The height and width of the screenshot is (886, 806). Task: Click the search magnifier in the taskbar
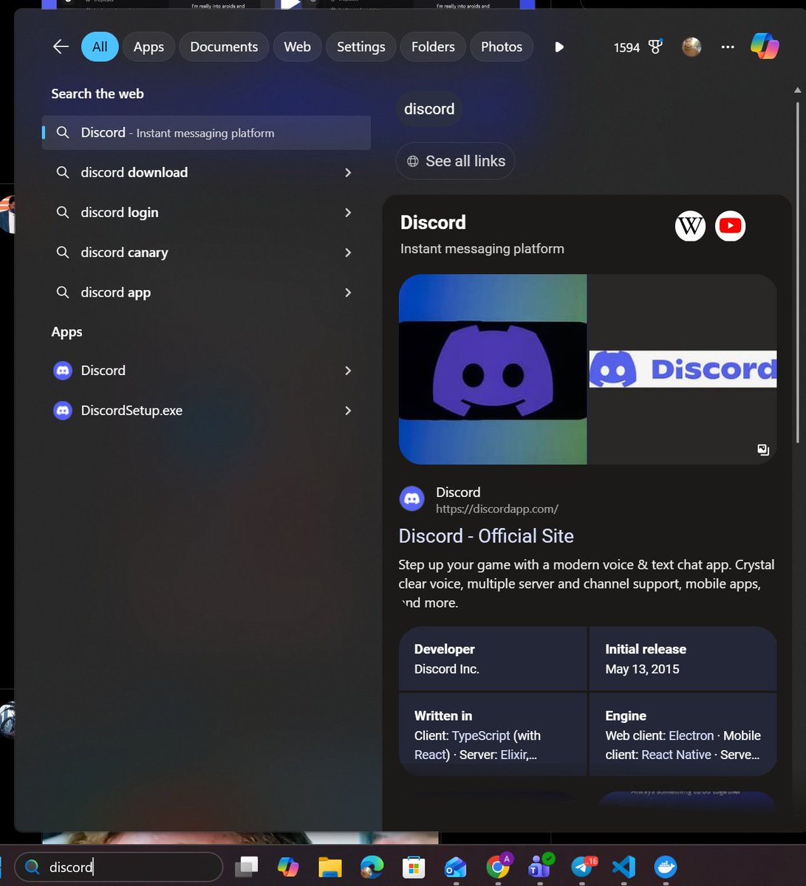[32, 867]
